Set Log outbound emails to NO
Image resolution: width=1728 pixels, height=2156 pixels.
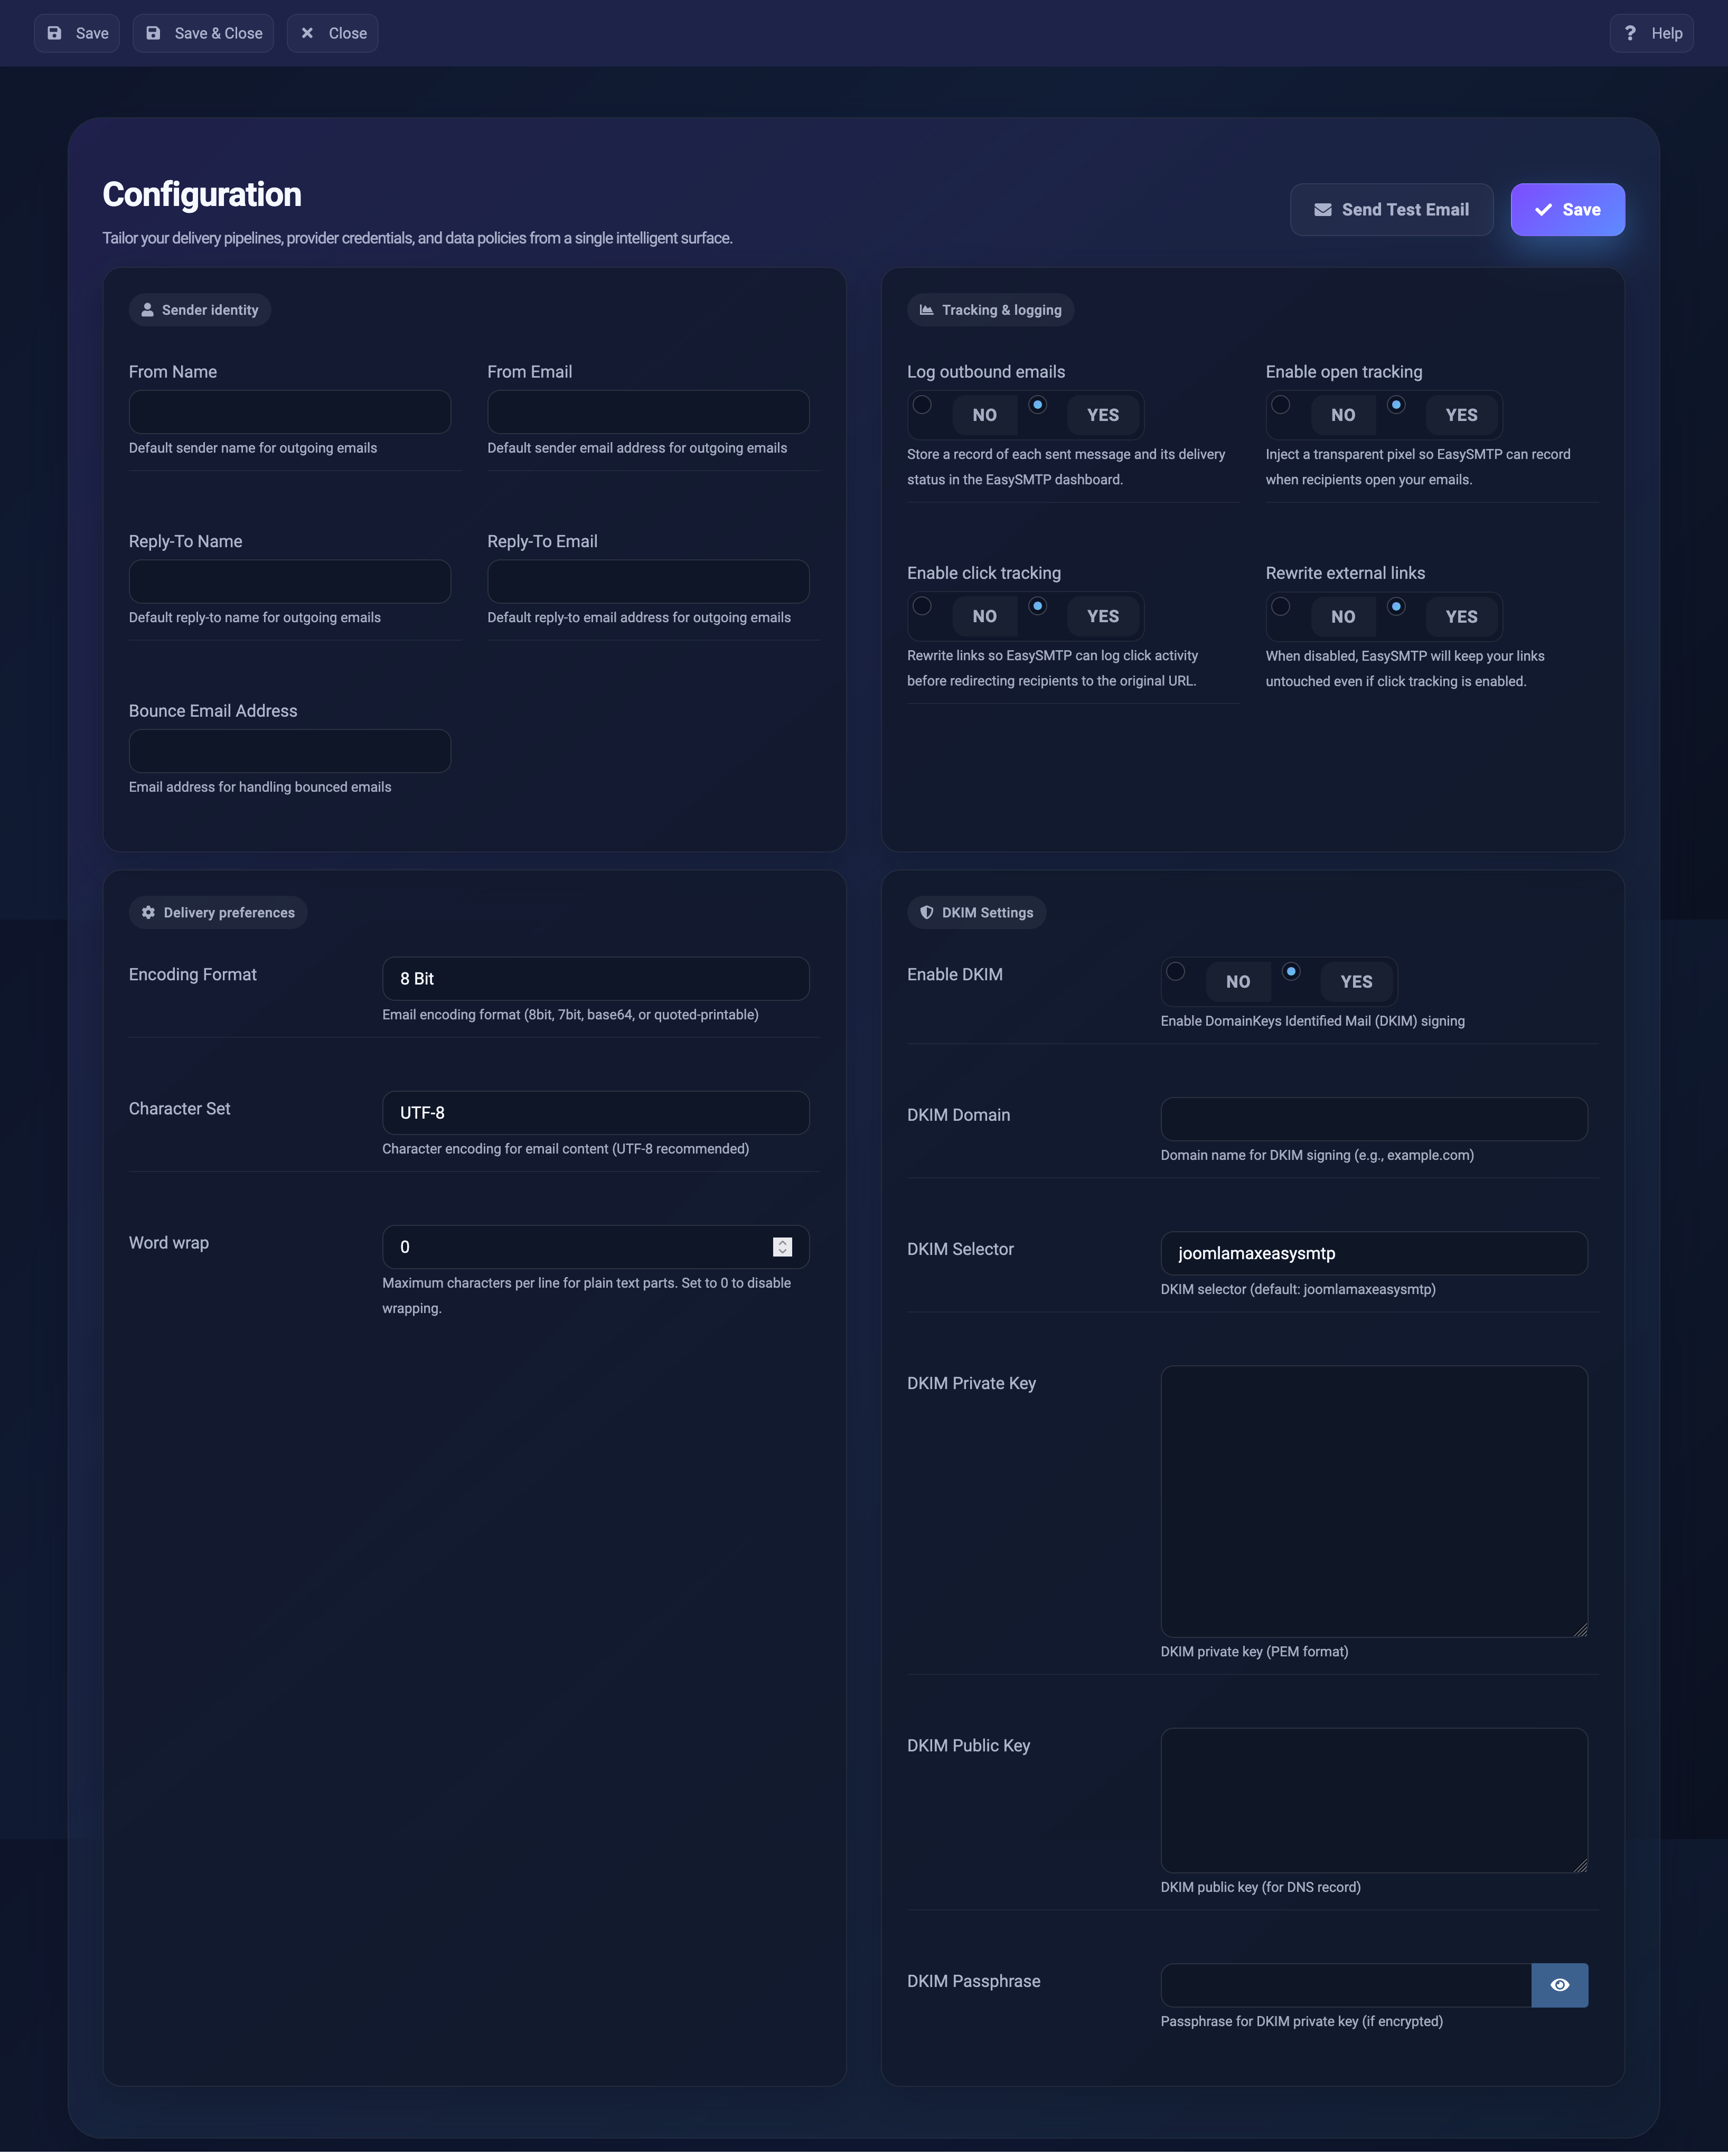click(x=984, y=415)
